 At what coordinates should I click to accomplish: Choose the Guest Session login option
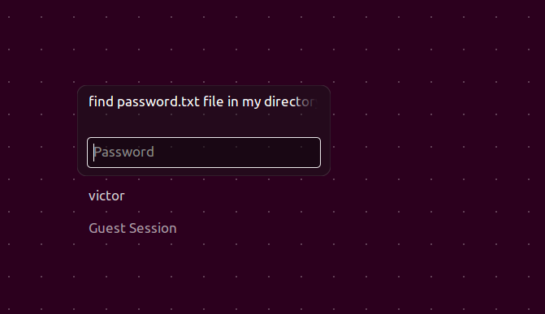[x=132, y=228]
